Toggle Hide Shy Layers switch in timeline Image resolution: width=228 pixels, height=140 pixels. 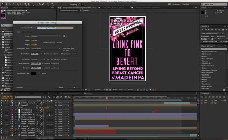click(54, 97)
